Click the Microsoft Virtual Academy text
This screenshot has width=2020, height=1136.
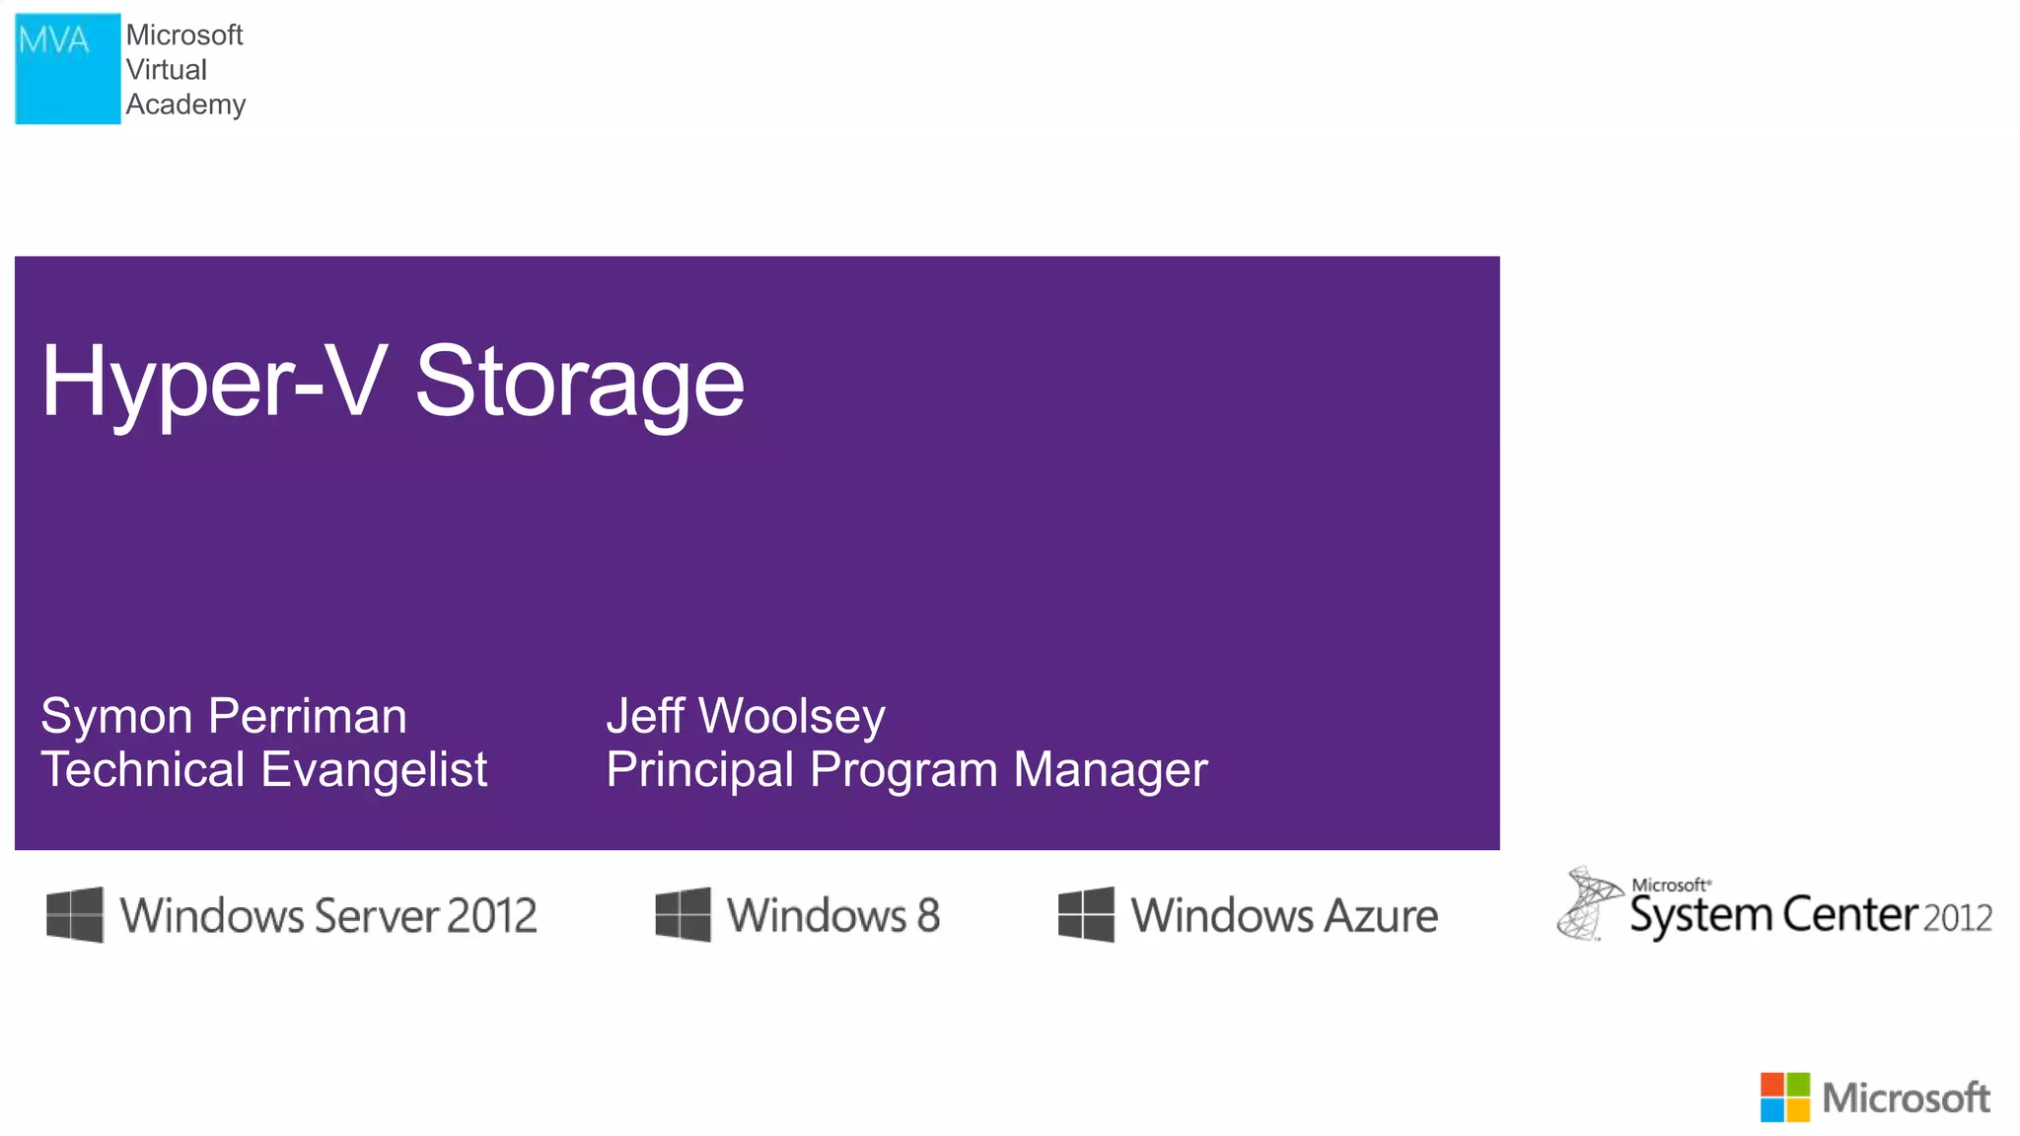coord(184,69)
